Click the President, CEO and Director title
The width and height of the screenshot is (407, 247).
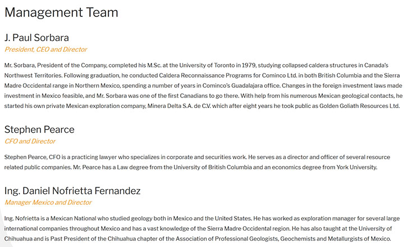click(x=45, y=50)
